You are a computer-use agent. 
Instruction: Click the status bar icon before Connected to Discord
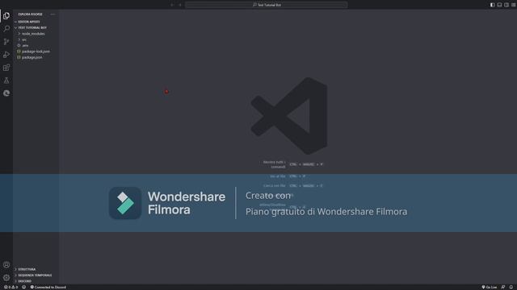(23, 287)
